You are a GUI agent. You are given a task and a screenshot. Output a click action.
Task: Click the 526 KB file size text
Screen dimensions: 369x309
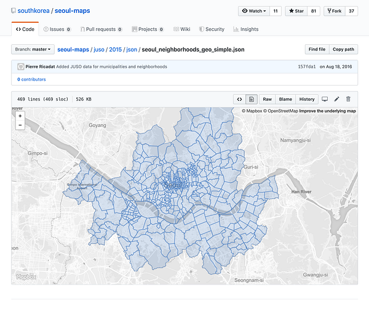pos(84,99)
